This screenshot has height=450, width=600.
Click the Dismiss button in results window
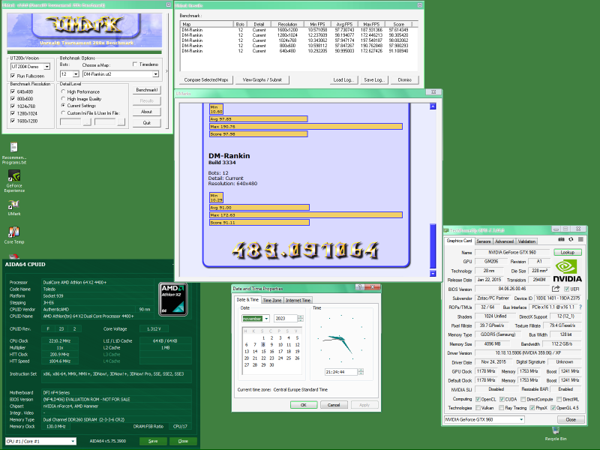tap(404, 80)
